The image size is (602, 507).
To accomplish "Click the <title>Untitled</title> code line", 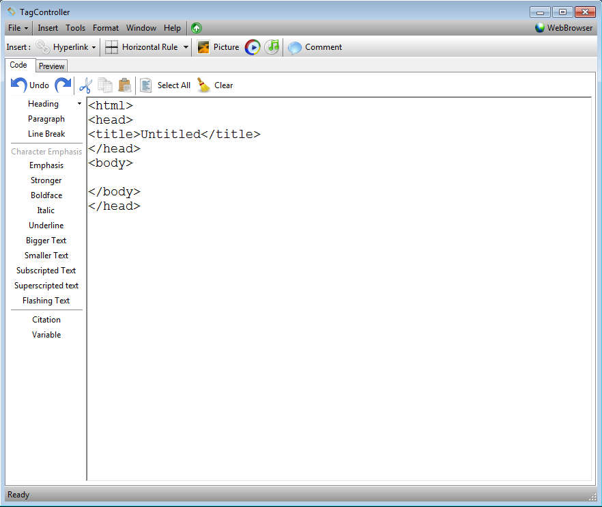I will [174, 134].
